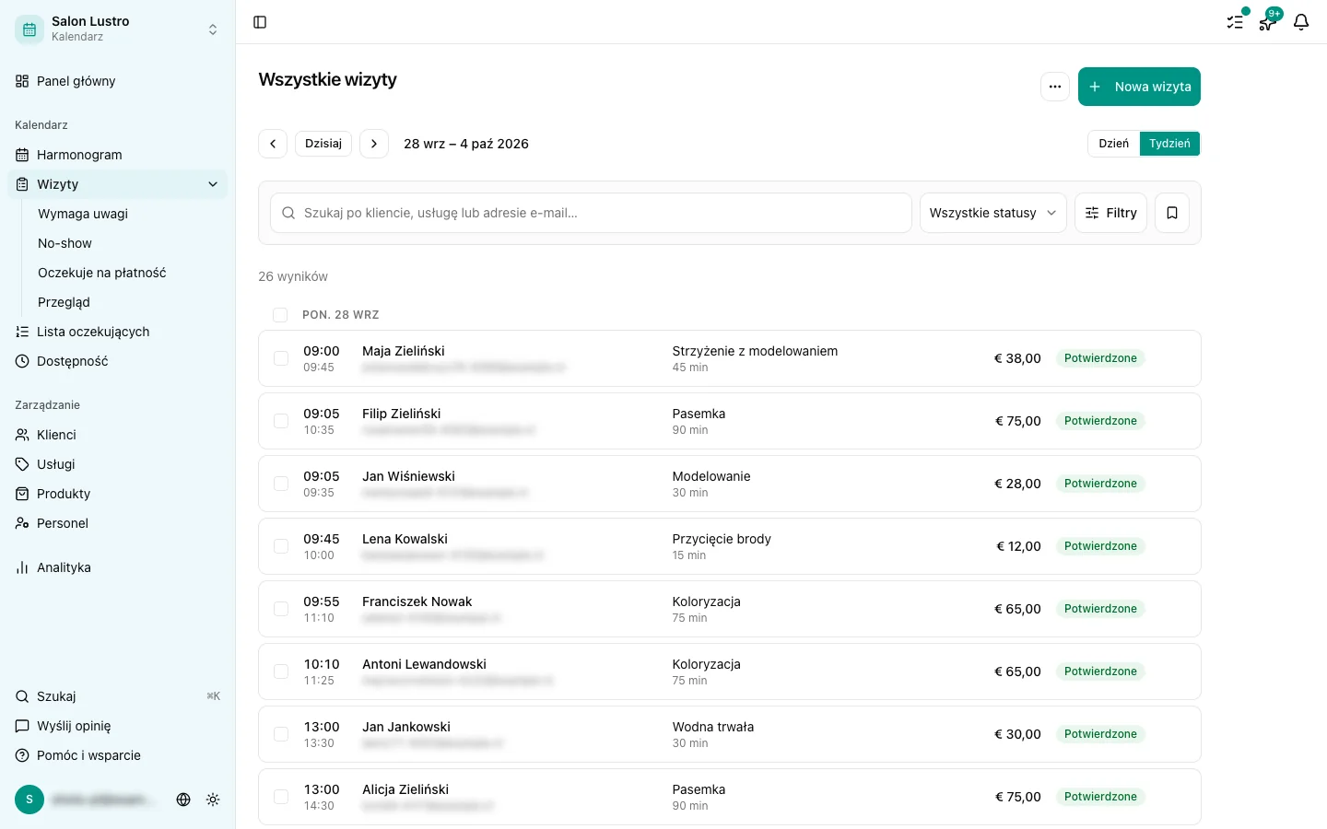Open Antoni Lewandowski visit name
Screen dimensions: 1327x829
tap(424, 664)
